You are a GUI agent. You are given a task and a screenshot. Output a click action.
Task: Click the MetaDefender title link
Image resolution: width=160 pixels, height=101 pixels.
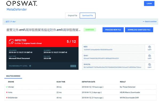coord(17,9)
